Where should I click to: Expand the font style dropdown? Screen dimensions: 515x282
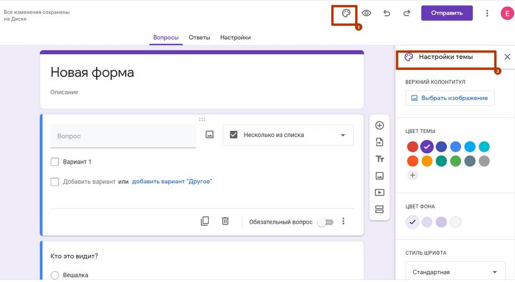(455, 272)
